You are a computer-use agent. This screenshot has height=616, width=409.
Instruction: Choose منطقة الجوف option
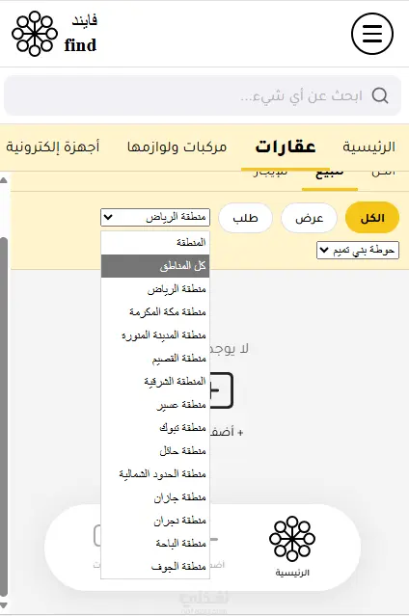(x=155, y=567)
